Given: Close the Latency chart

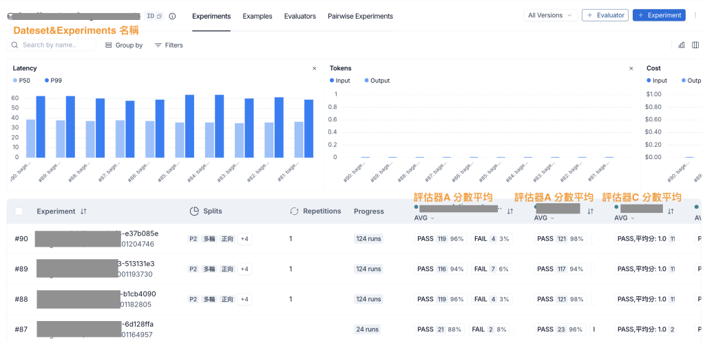Looking at the screenshot, I should click(314, 68).
